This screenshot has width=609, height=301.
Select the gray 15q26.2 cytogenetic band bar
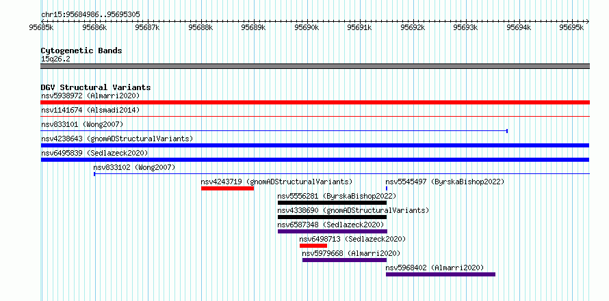click(x=315, y=66)
